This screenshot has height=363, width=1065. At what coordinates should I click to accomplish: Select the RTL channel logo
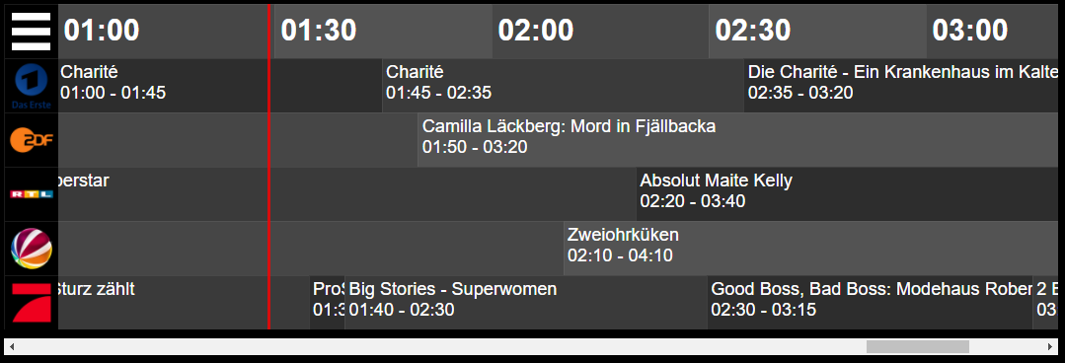(32, 194)
